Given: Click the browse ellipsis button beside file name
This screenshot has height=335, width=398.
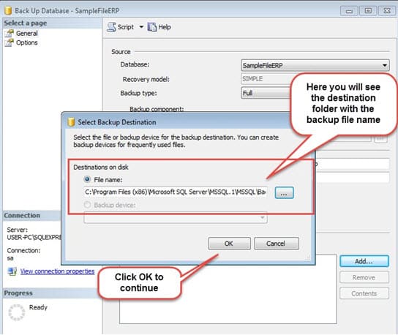Looking at the screenshot, I should (285, 193).
